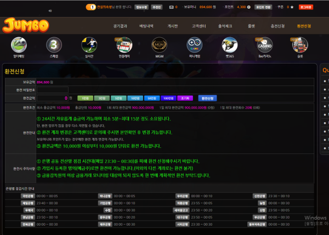Open the mini game controller icon
The image size is (329, 235).
(x=194, y=45)
